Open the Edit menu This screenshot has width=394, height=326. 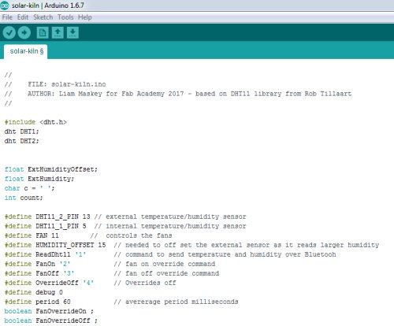[x=23, y=17]
